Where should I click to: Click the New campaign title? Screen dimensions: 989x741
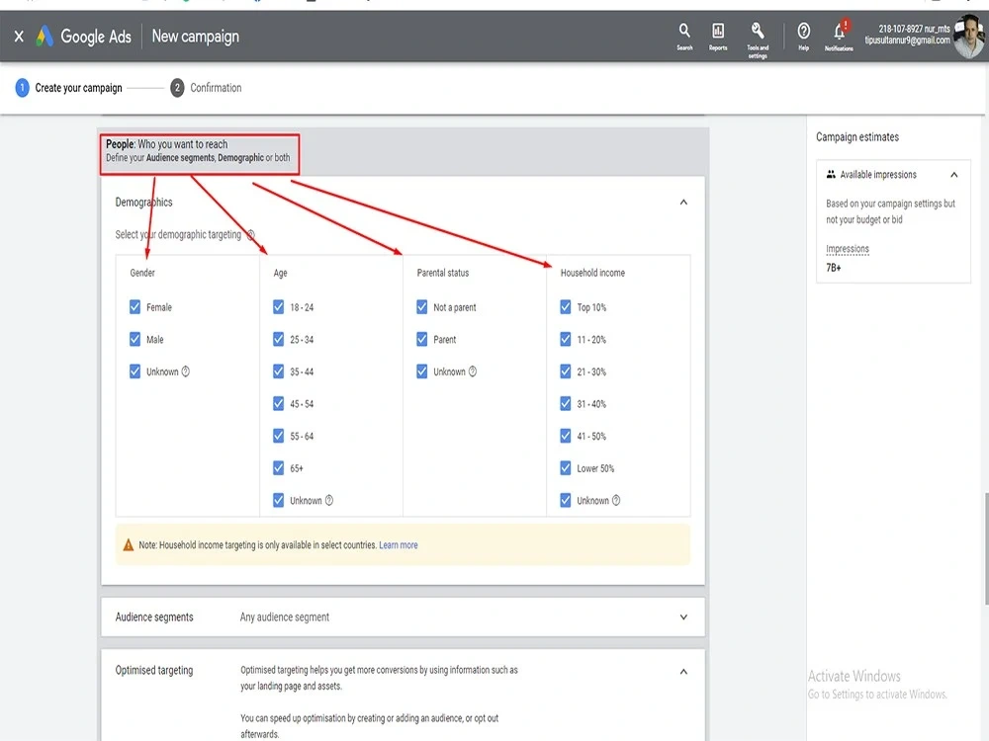pyautogui.click(x=196, y=37)
